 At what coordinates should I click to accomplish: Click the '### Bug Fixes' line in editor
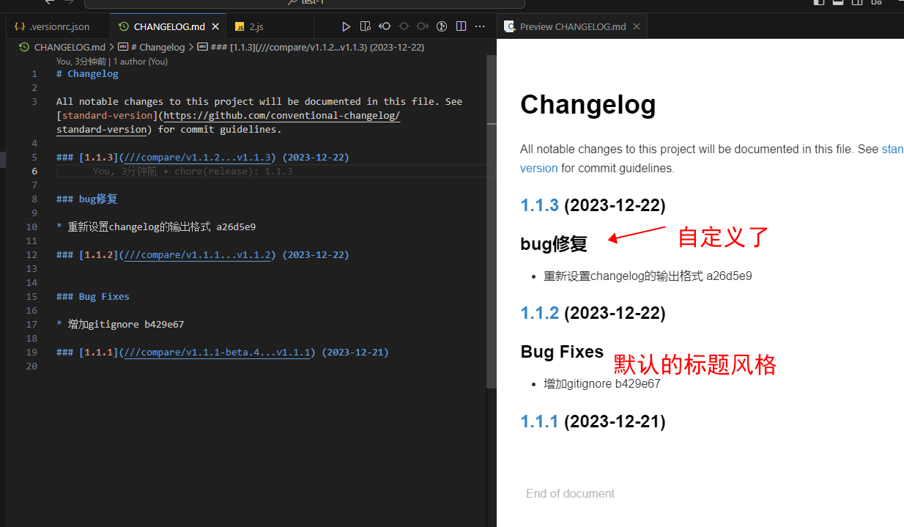(93, 297)
